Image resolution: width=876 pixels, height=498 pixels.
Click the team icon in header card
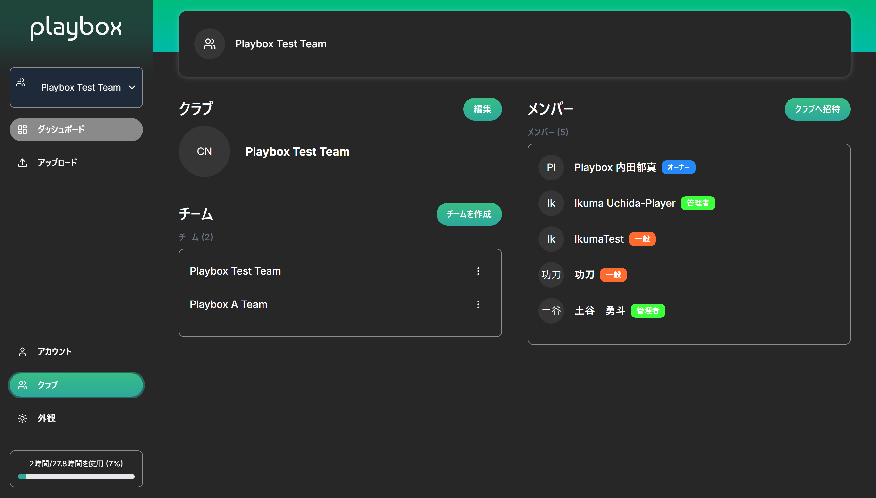[209, 44]
